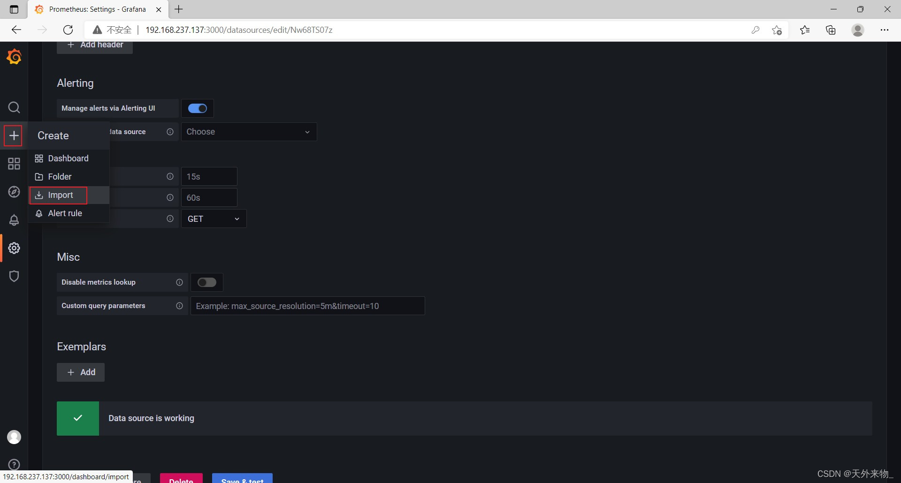901x483 pixels.
Task: Open the Configuration gear icon
Action: [14, 248]
